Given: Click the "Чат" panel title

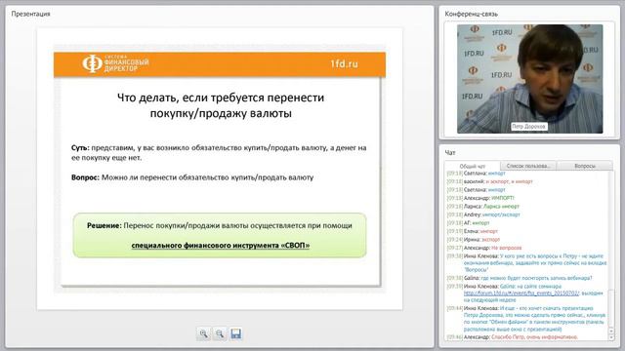Looking at the screenshot, I should coord(450,152).
